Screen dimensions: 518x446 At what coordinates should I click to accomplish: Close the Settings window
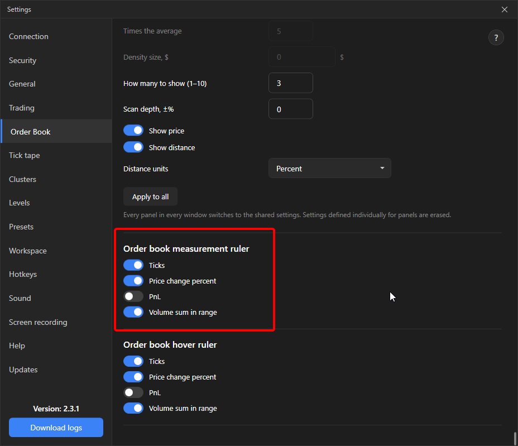point(504,9)
